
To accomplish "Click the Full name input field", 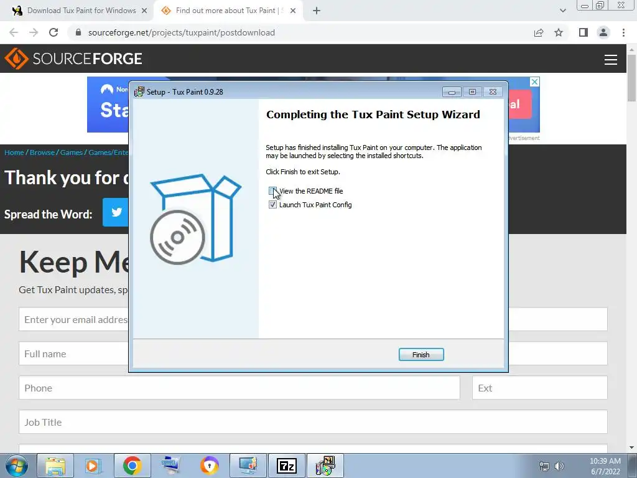I will (74, 354).
